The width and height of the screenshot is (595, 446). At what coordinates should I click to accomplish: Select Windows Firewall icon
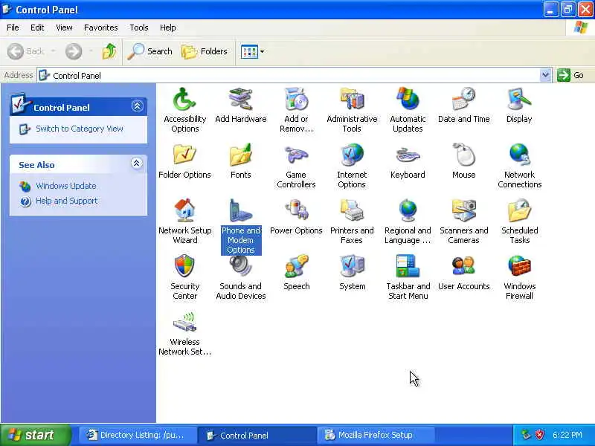[519, 277]
